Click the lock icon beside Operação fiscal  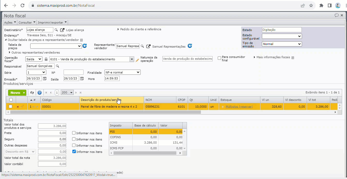coord(46,59)
